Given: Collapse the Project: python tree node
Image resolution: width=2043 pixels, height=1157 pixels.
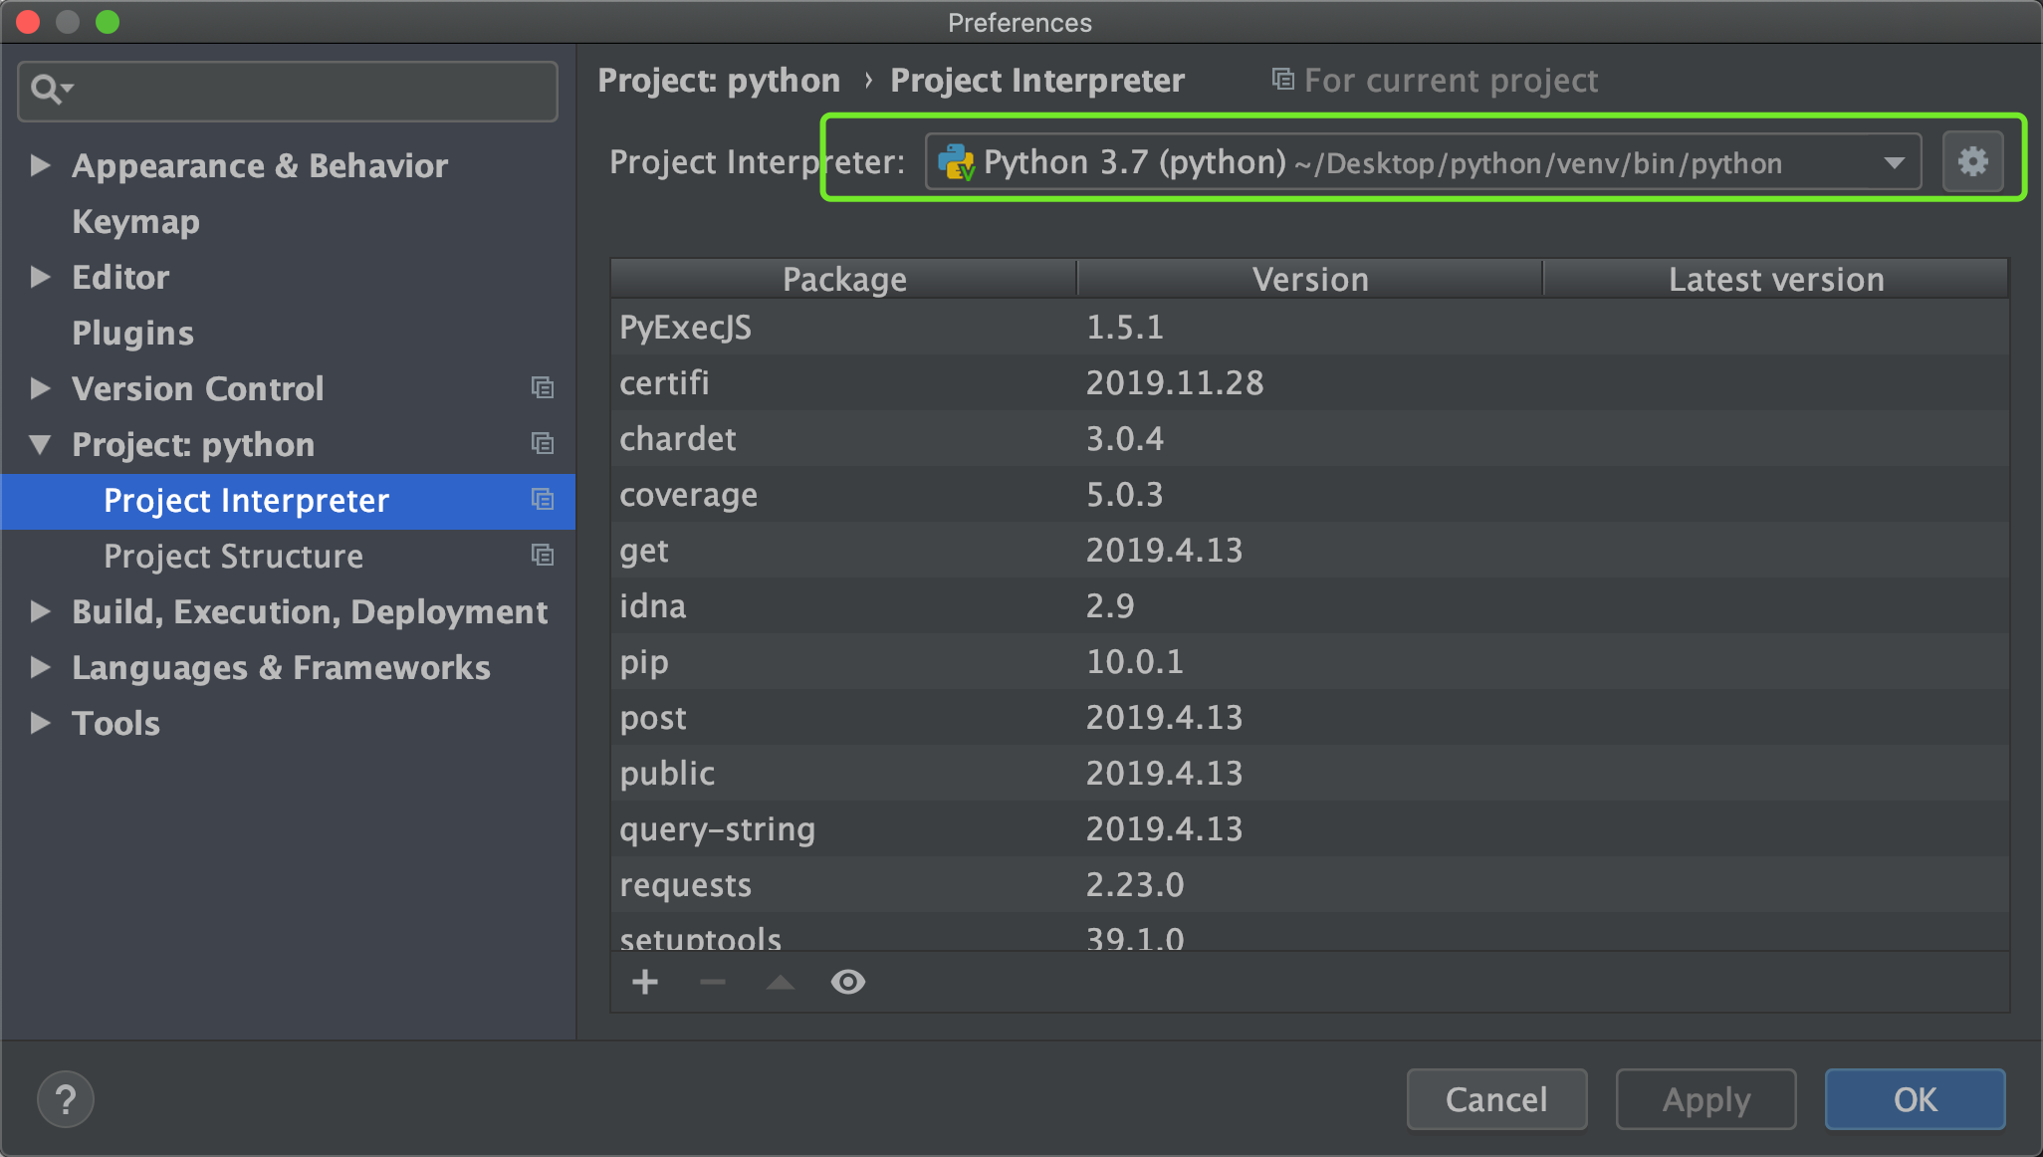Looking at the screenshot, I should 40,444.
